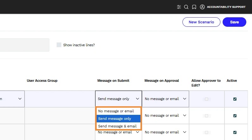Choose Send message & email option
The image size is (252, 140).
click(x=119, y=126)
